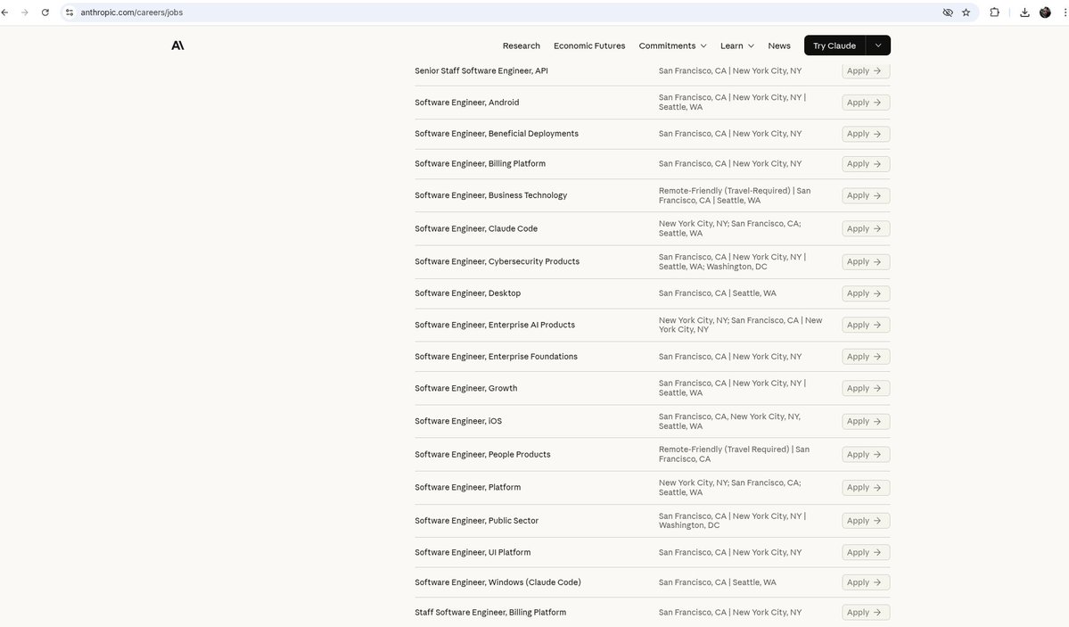Screen dimensions: 1069x627
Task: Open Economic Futures nav link
Action: point(589,45)
